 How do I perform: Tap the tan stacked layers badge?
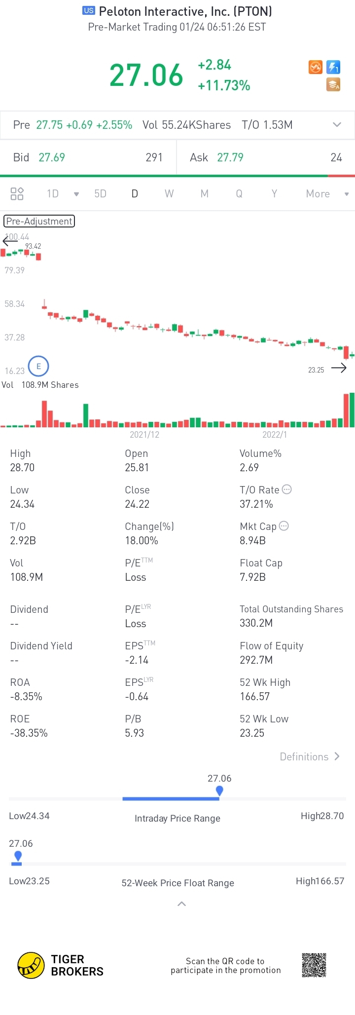[x=333, y=85]
